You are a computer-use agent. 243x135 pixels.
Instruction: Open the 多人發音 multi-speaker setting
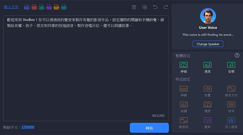click(231, 123)
